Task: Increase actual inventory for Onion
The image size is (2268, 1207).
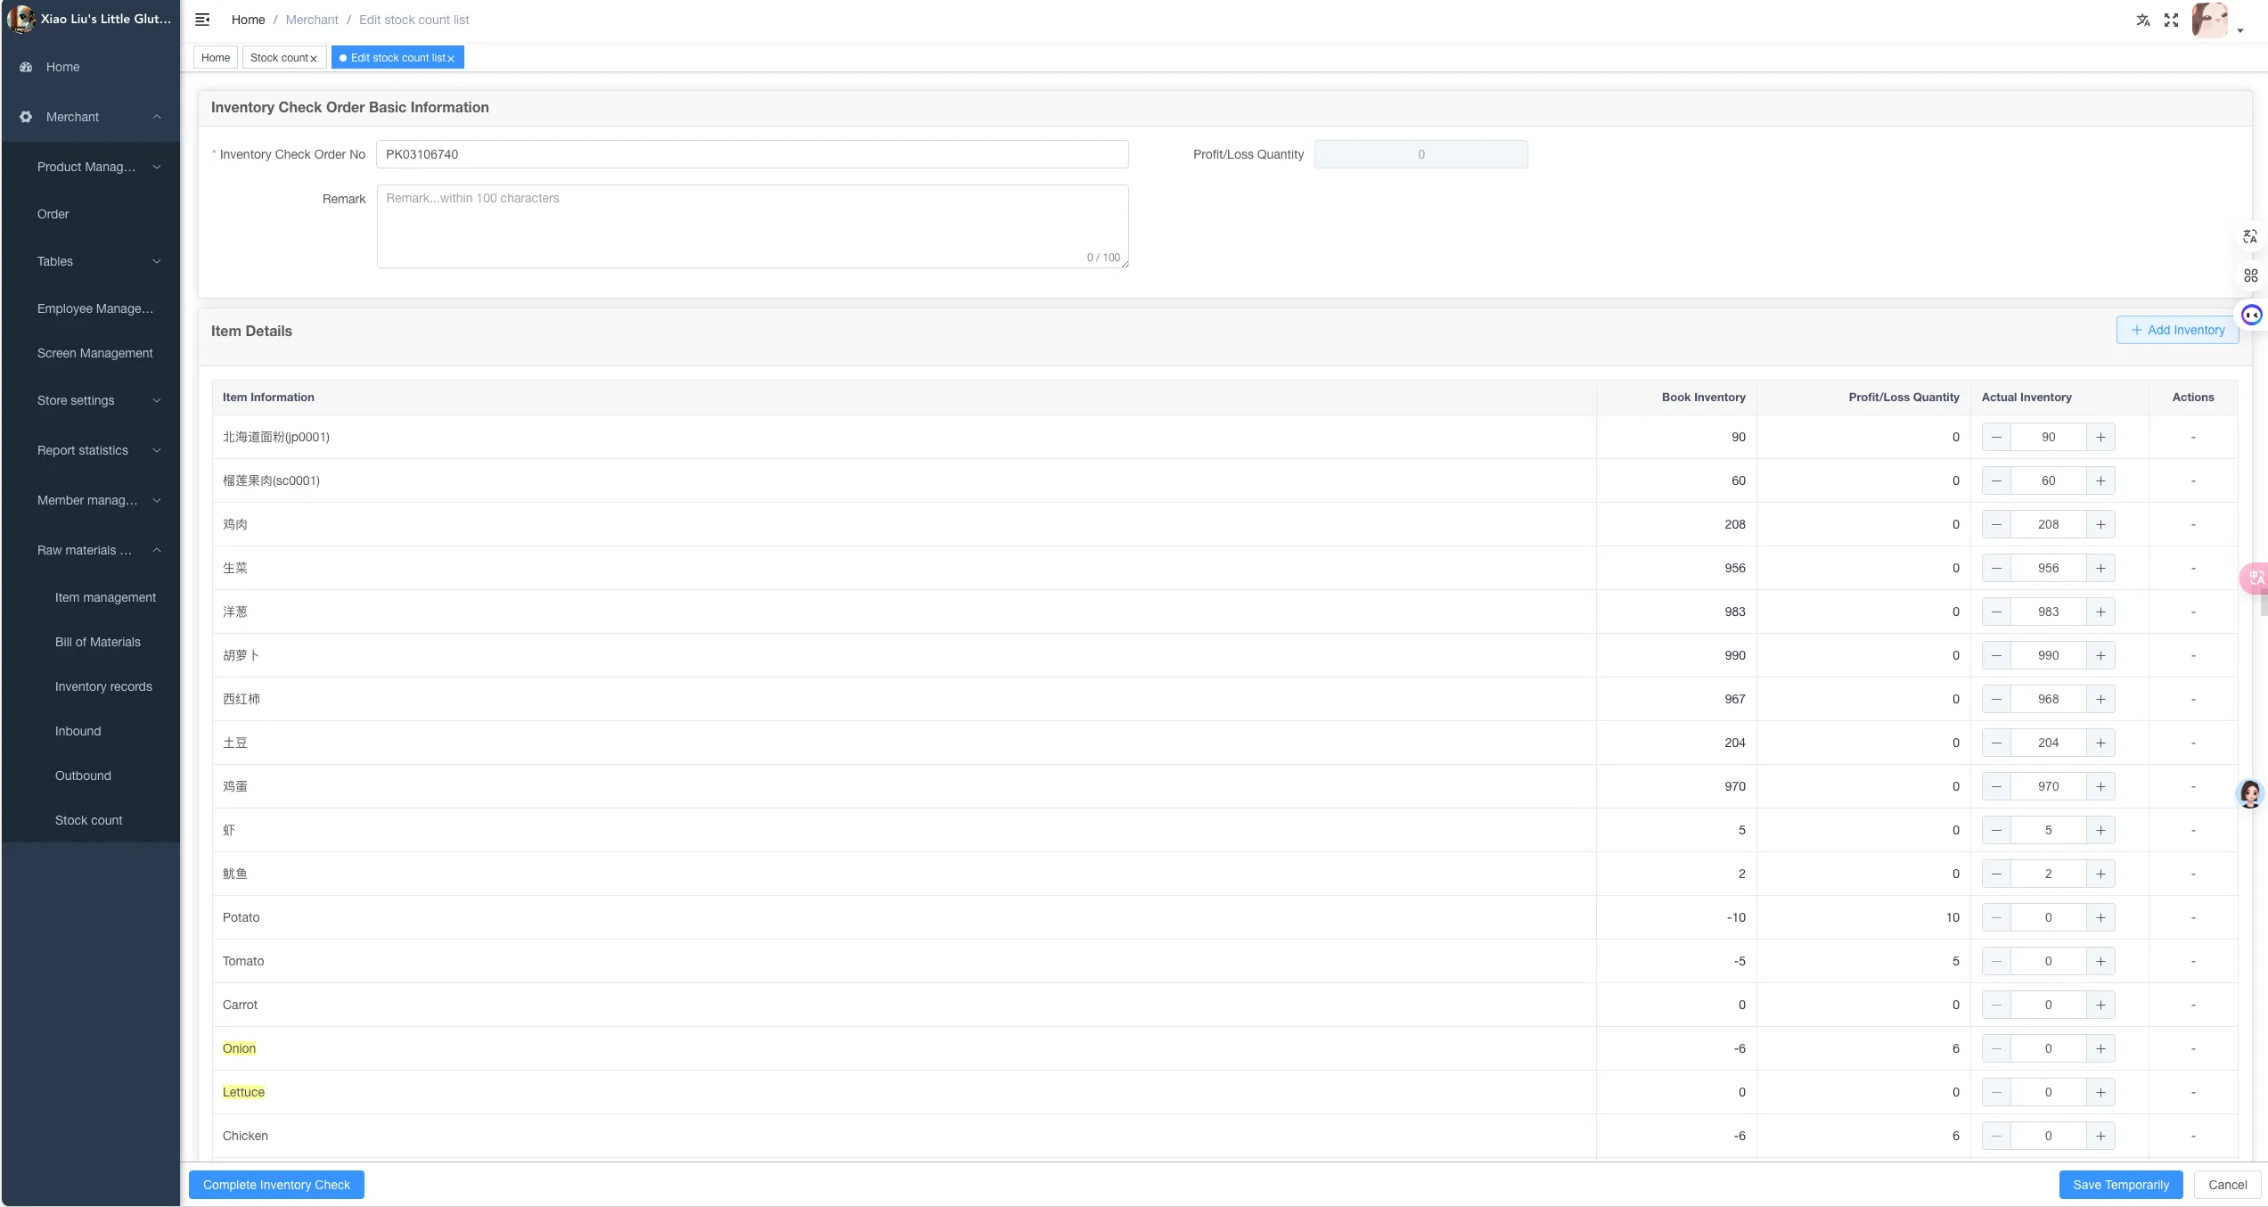Action: [x=2100, y=1048]
